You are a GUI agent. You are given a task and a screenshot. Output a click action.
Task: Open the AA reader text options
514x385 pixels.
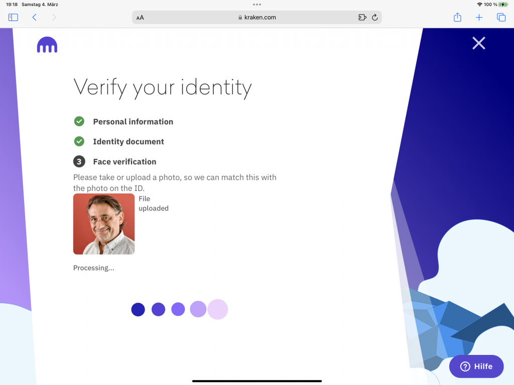tap(140, 18)
